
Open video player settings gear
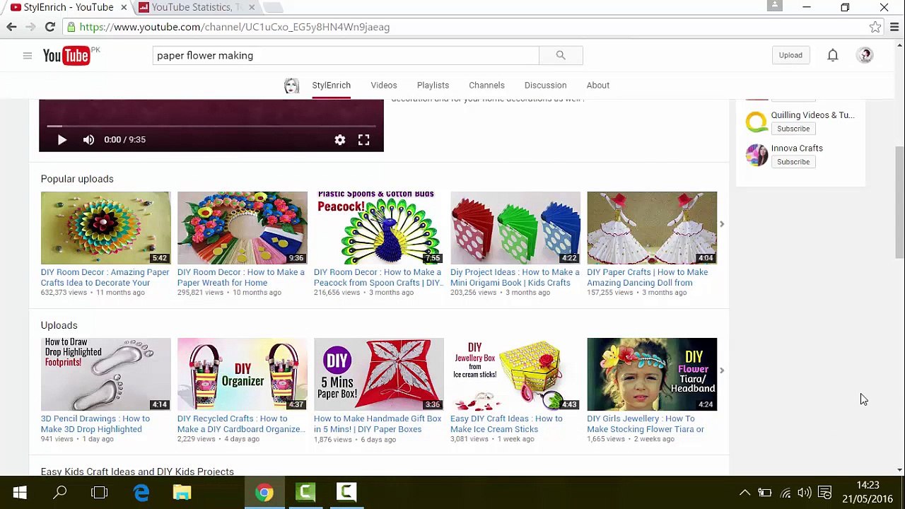pyautogui.click(x=340, y=140)
